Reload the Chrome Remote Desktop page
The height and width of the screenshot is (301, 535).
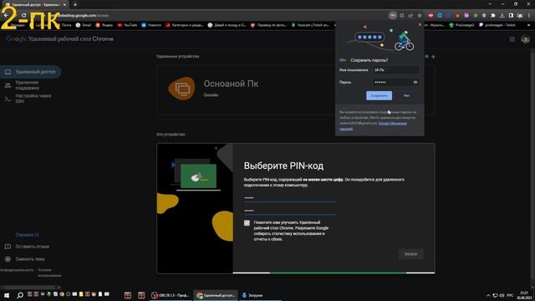23,15
